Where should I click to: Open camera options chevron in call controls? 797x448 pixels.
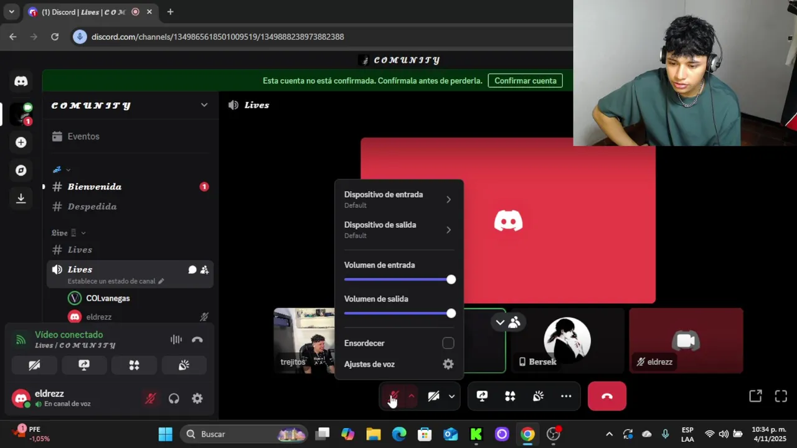451,396
